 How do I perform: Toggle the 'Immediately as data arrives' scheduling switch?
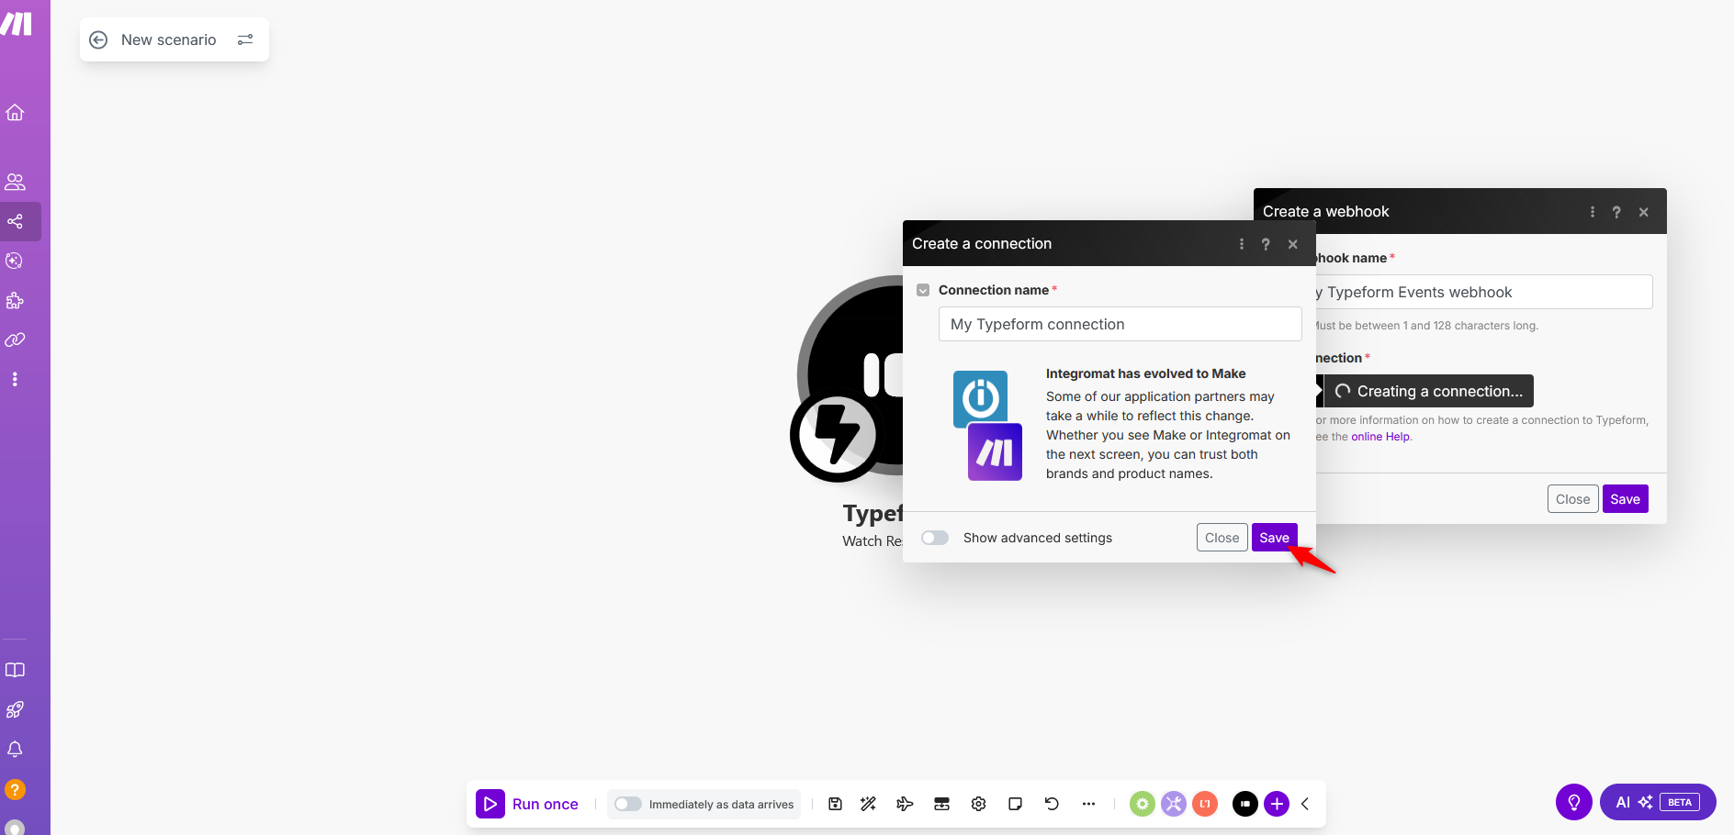[628, 804]
